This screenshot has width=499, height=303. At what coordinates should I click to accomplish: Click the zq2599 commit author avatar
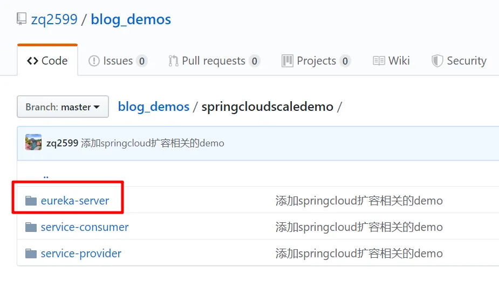(33, 142)
